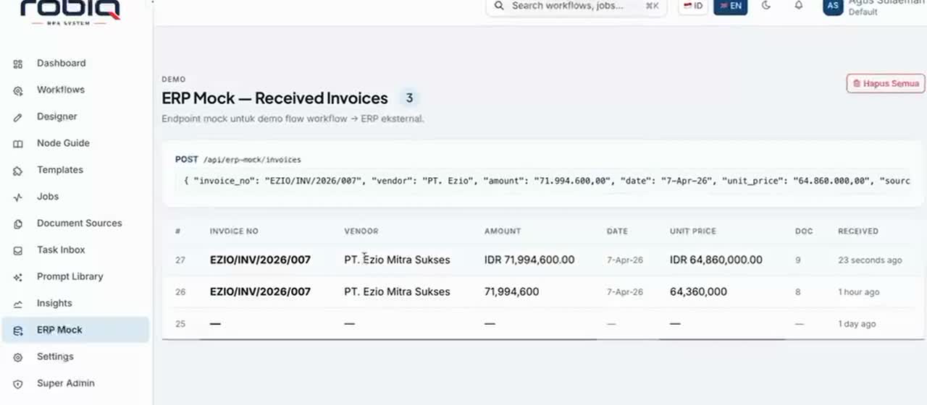Click the Super Admin shield icon
927x405 pixels.
18,384
